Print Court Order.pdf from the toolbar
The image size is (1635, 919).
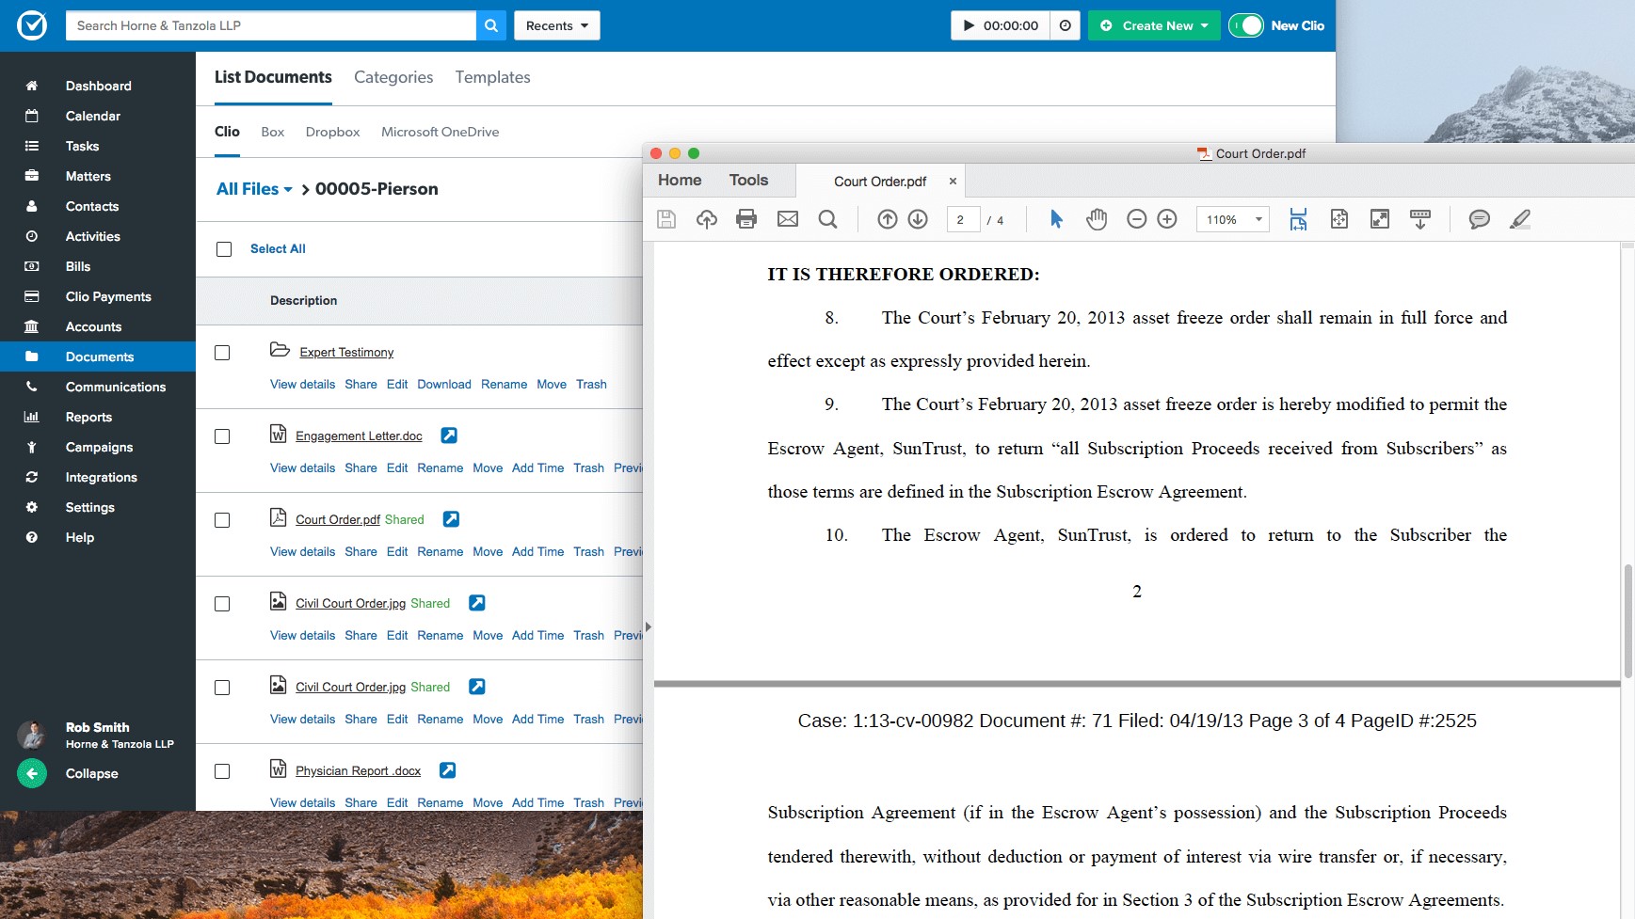point(746,218)
